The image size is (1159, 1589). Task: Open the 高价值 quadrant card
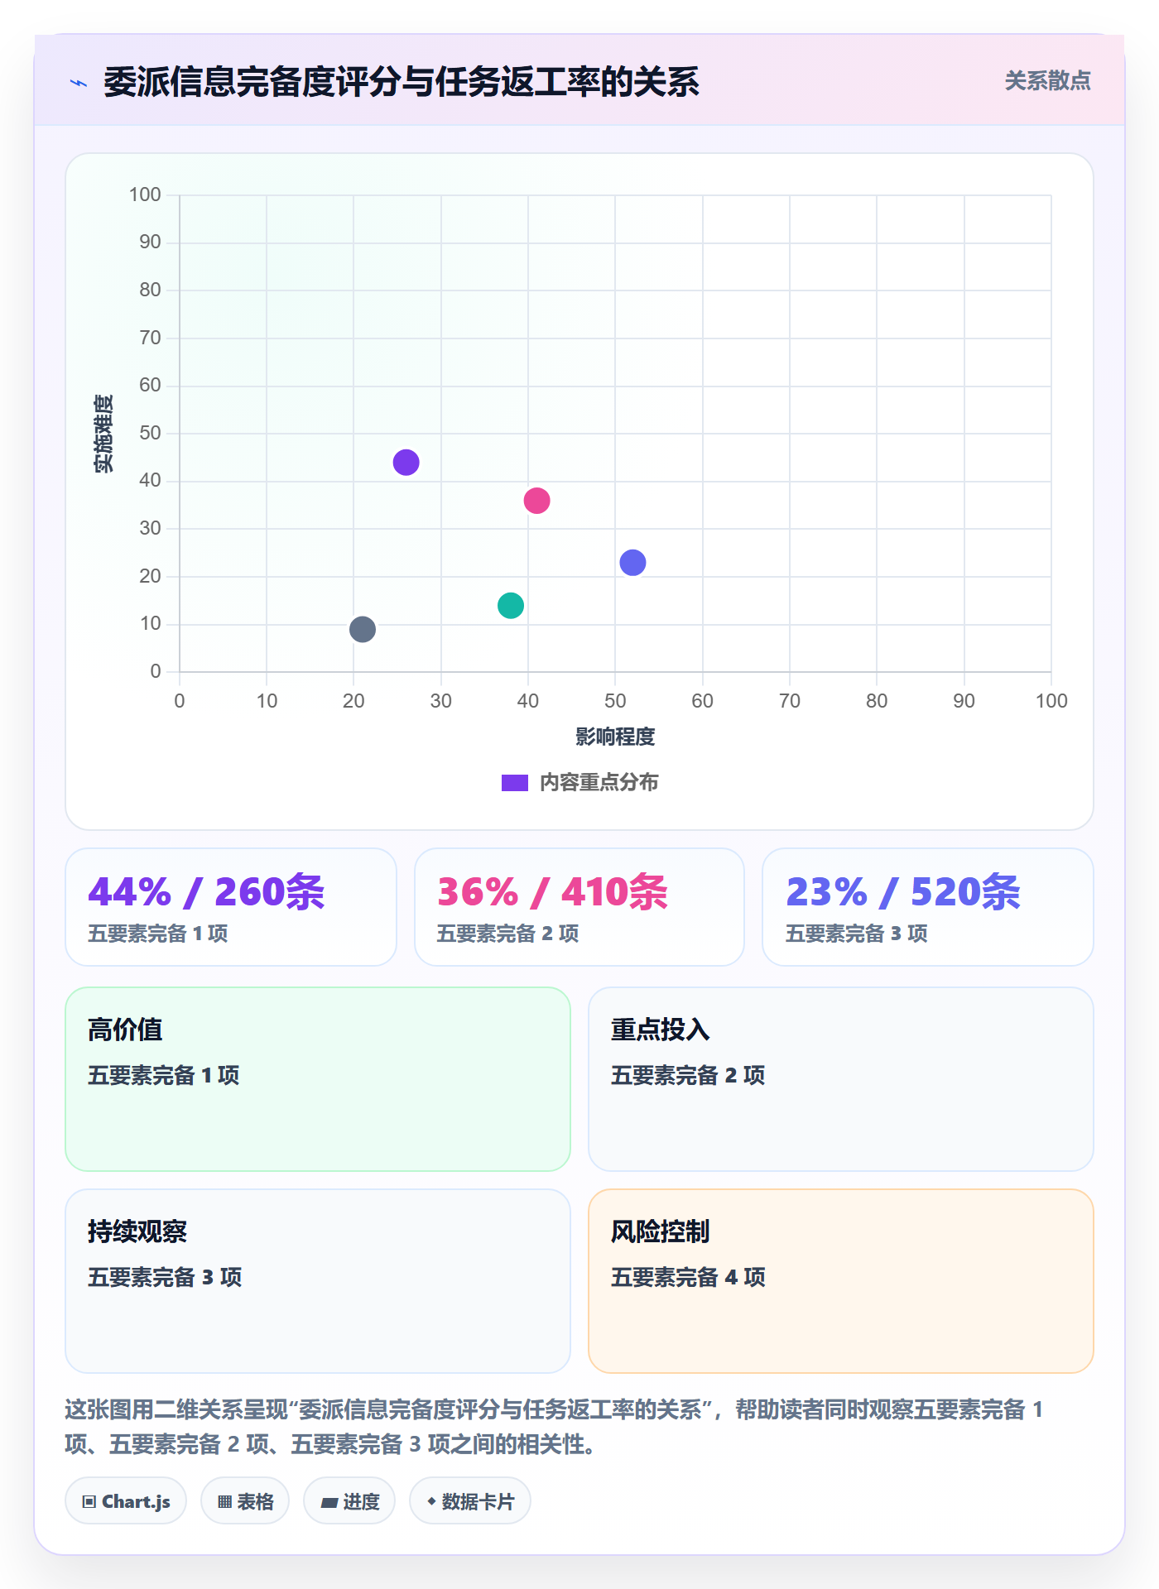point(318,1079)
